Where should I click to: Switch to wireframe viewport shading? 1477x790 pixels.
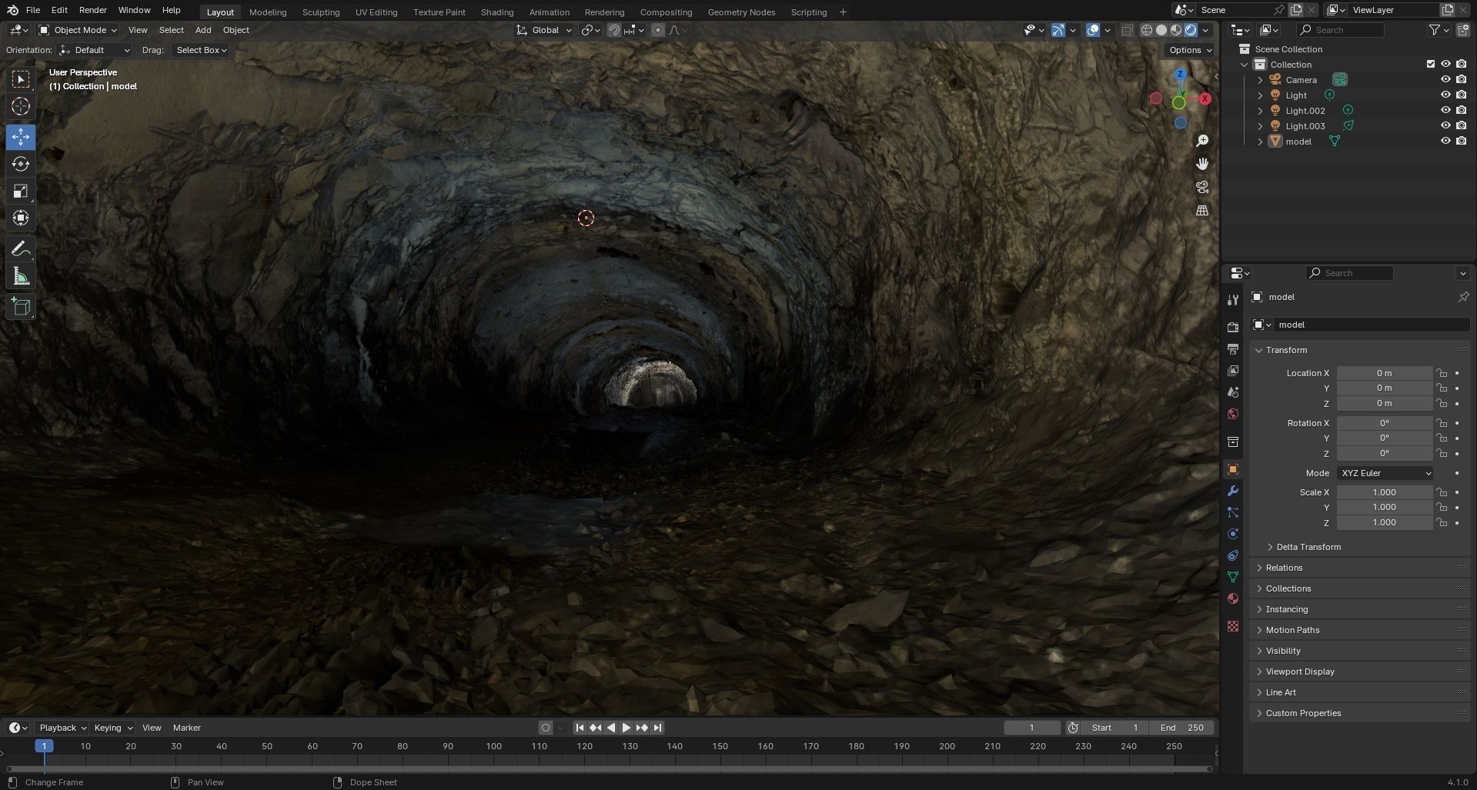tap(1147, 30)
